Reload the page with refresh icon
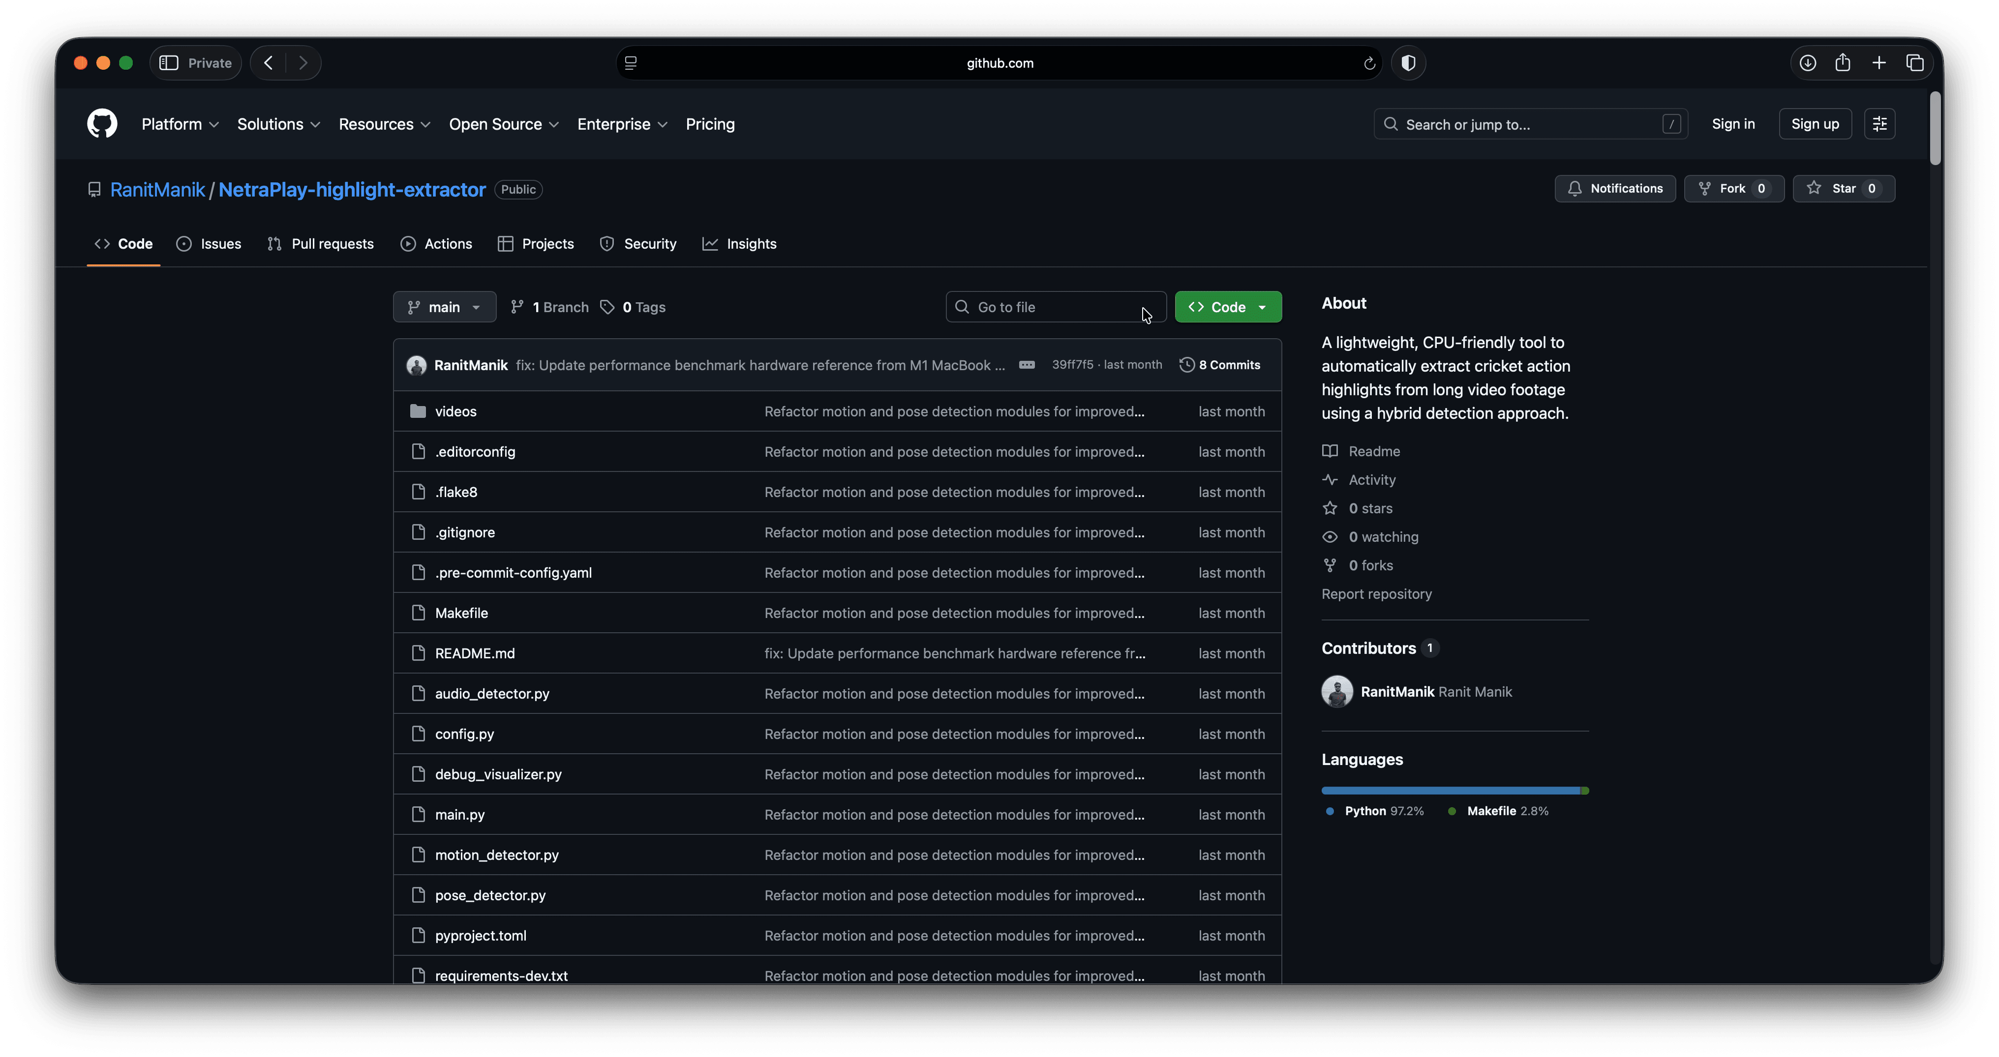The width and height of the screenshot is (1999, 1057). (1369, 63)
